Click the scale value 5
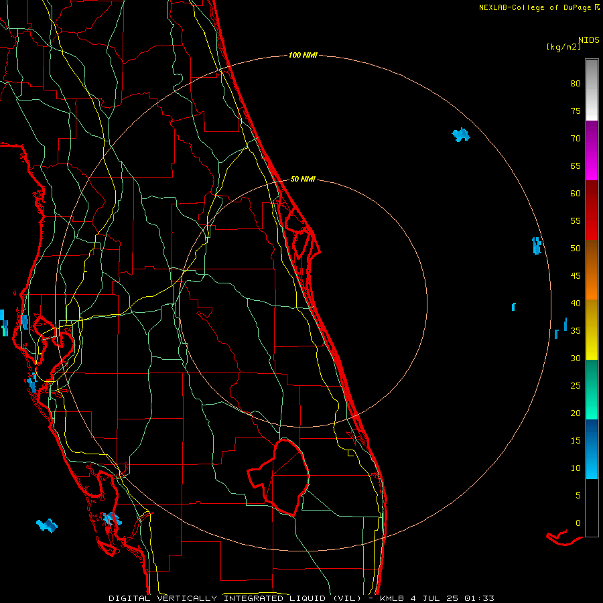This screenshot has width=603, height=603. (578, 496)
